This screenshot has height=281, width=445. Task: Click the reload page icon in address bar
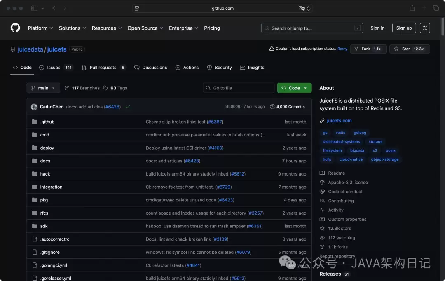(x=309, y=8)
